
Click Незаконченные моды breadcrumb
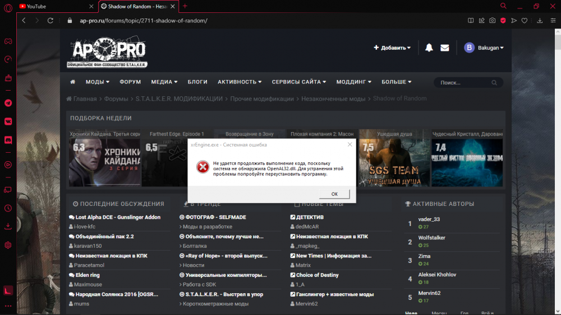pyautogui.click(x=333, y=99)
